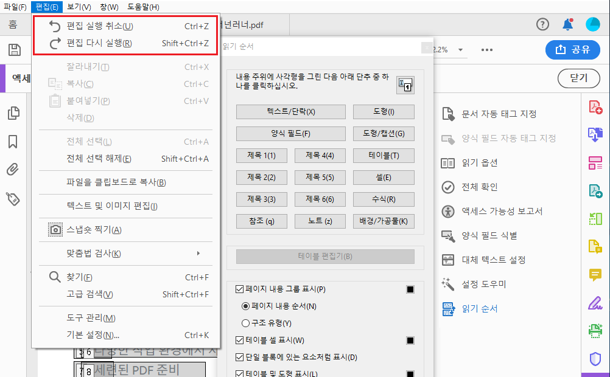Click the notification bell icon
This screenshot has height=377, width=610.
(x=567, y=24)
